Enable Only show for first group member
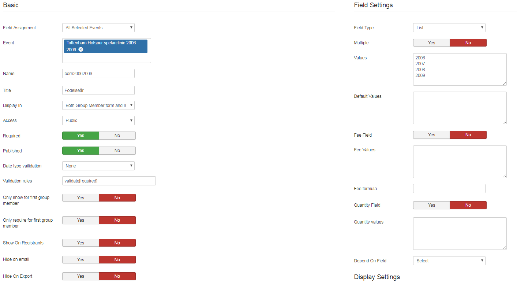 tap(80, 198)
